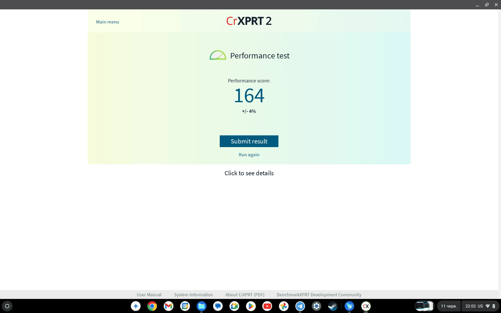Go back to Main menu
This screenshot has width=501, height=313.
tap(108, 22)
